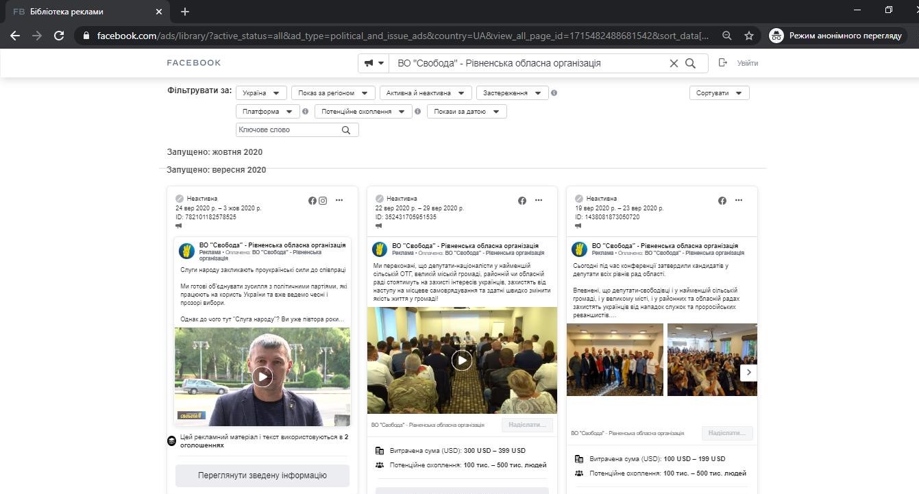Close the Бібліотека реклами tab

pos(160,12)
